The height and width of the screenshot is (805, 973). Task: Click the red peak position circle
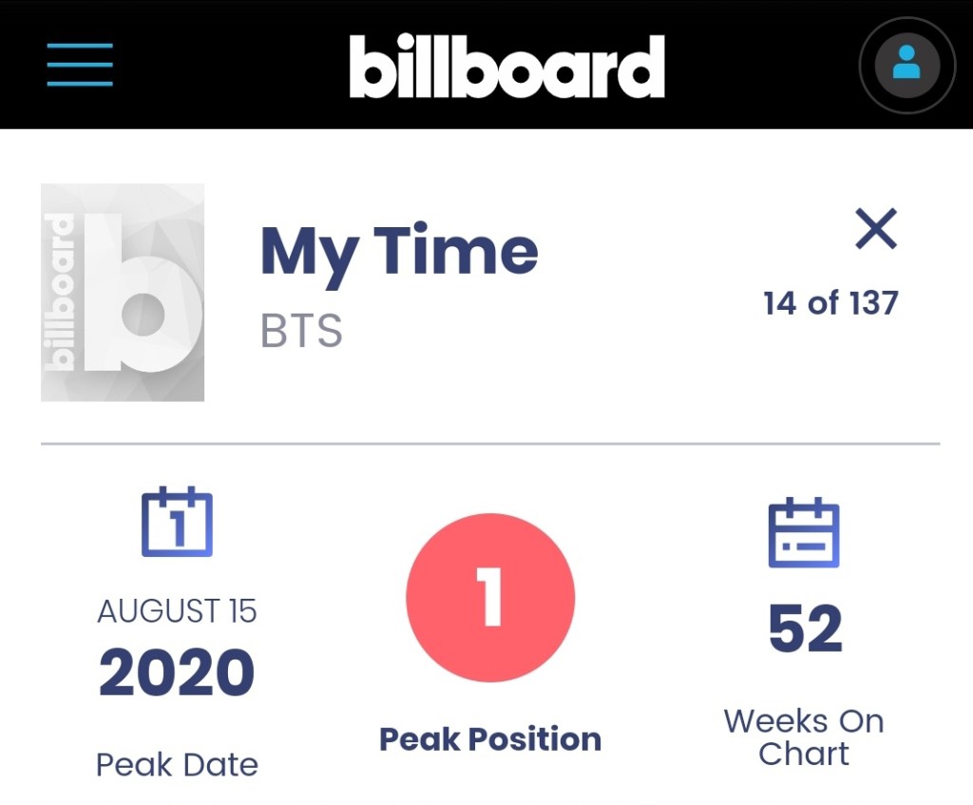pyautogui.click(x=490, y=597)
